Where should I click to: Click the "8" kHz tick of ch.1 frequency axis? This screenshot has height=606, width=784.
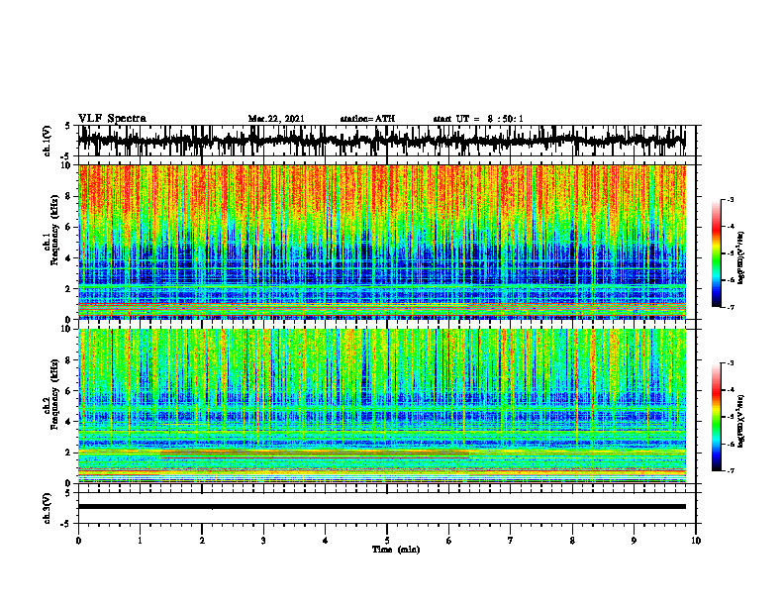point(69,196)
